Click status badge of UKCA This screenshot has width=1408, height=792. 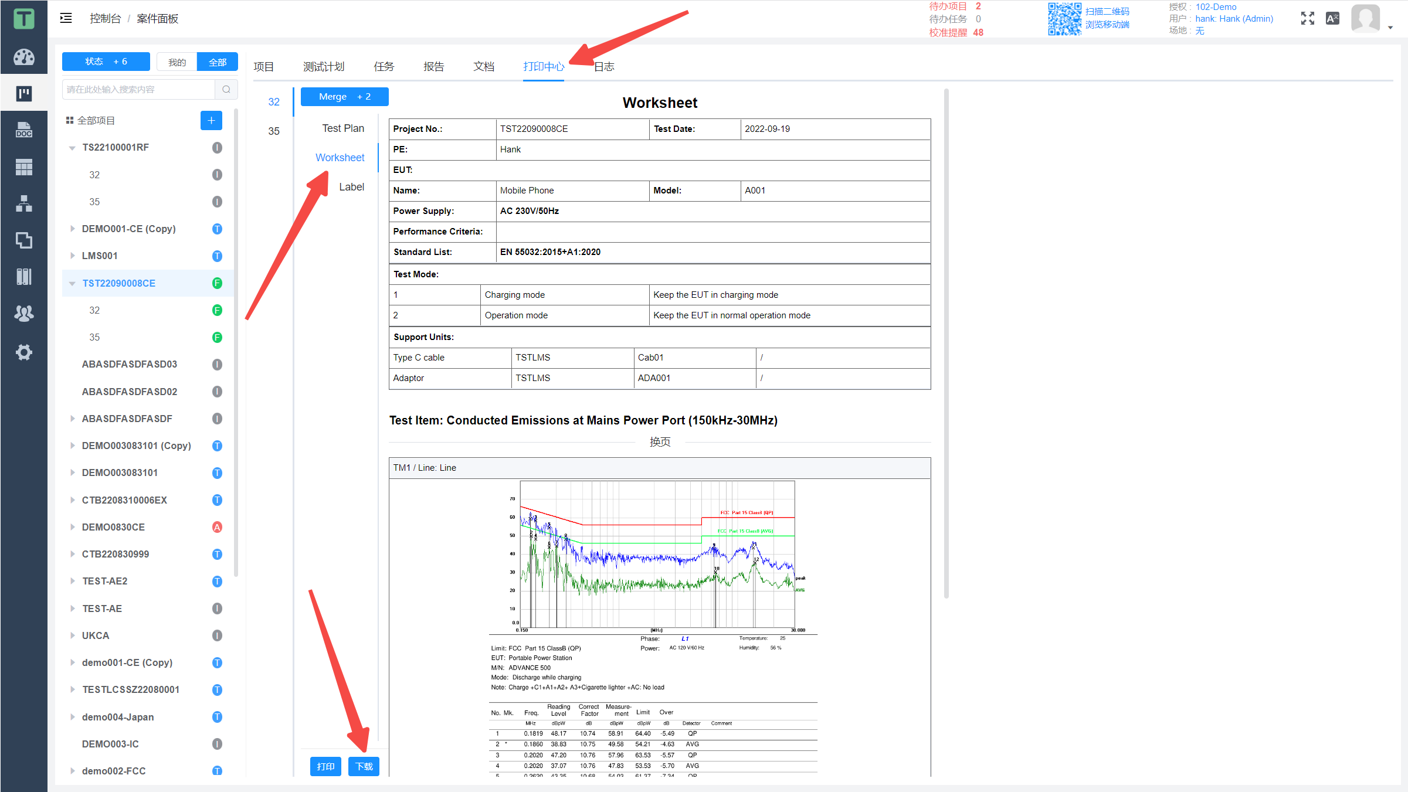(x=217, y=635)
